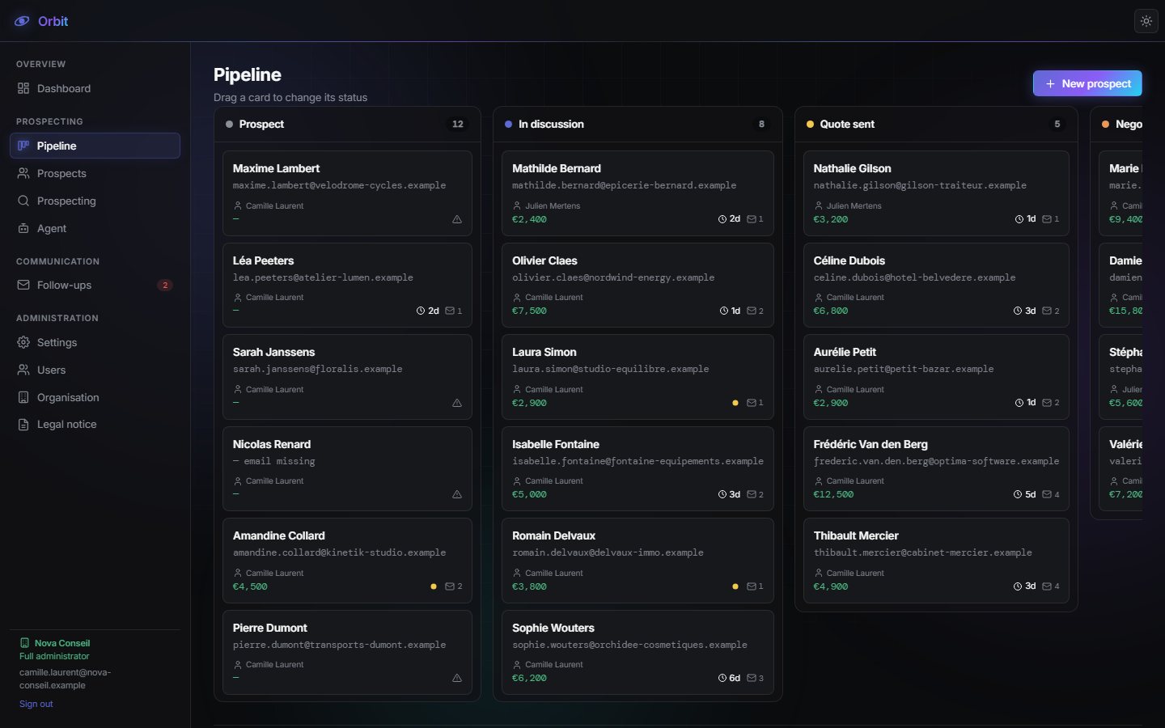The image size is (1165, 728).
Task: Click the Quote sent column header
Action: [x=936, y=124]
